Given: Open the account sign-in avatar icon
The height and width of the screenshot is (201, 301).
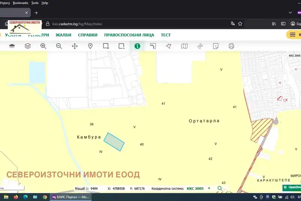Looking at the screenshot, I should (293, 24).
